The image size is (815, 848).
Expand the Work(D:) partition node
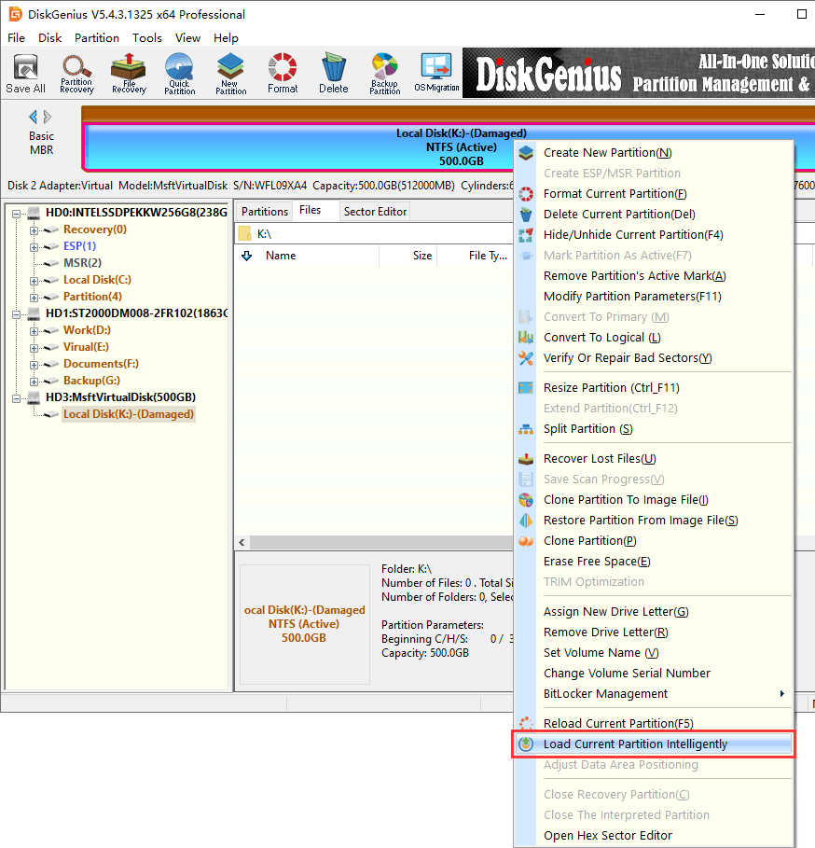tap(35, 330)
